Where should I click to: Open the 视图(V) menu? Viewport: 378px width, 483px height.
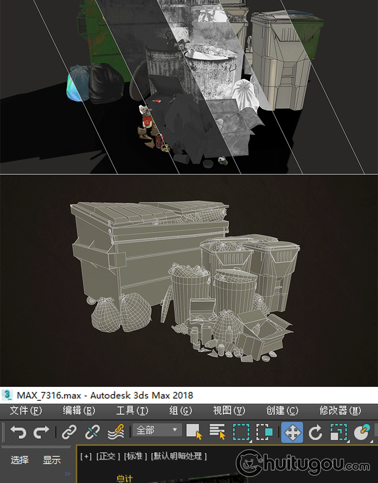pyautogui.click(x=229, y=411)
